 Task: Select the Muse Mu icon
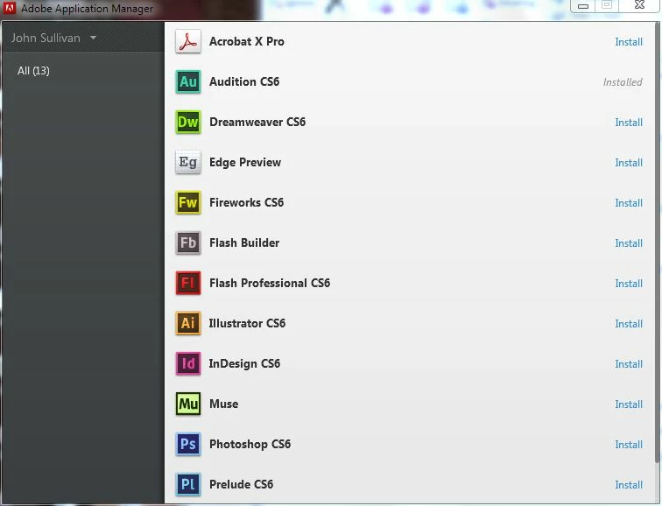point(188,404)
